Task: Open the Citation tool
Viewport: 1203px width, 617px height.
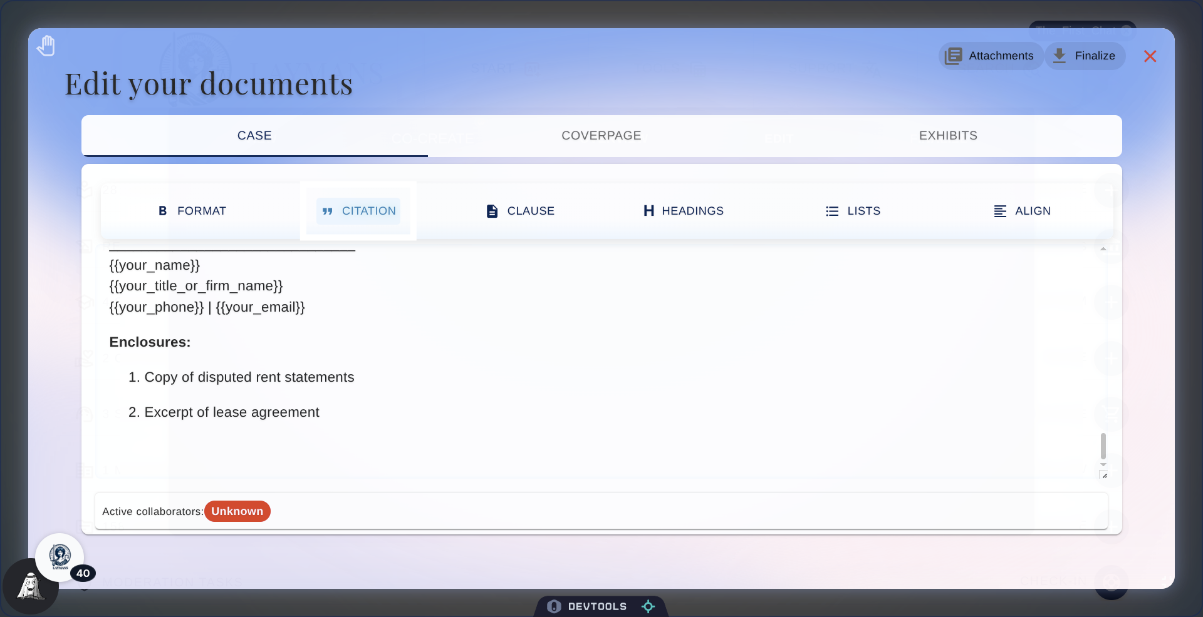Action: tap(357, 211)
